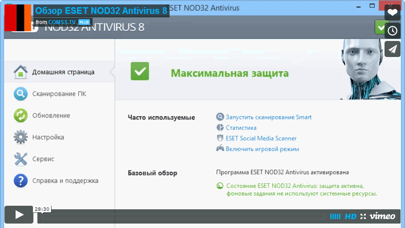Open ESET Social Media Scanner link
The height and width of the screenshot is (228, 405).
[x=261, y=138]
